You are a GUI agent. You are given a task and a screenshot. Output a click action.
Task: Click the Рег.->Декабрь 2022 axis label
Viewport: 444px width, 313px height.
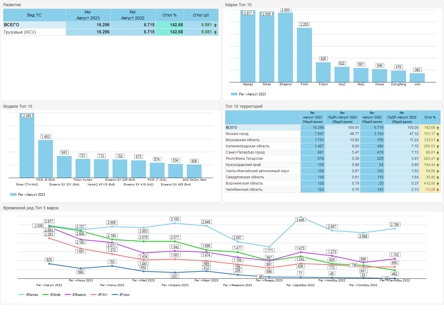pyautogui.click(x=300, y=285)
